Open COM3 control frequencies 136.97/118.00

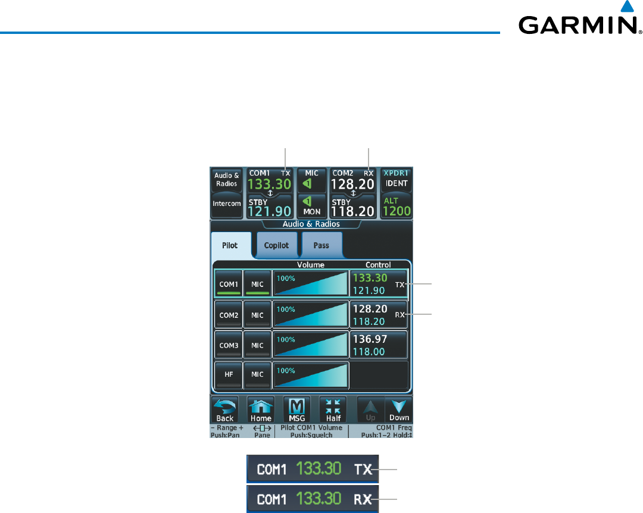tap(379, 345)
